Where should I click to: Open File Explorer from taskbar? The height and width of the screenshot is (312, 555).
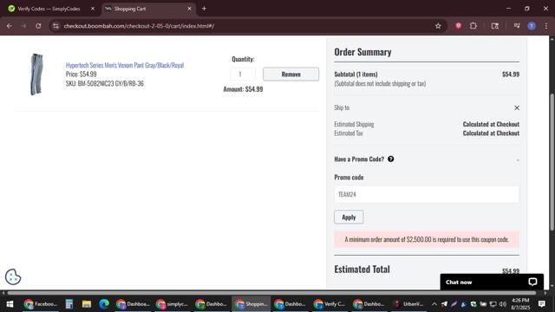tap(87, 304)
